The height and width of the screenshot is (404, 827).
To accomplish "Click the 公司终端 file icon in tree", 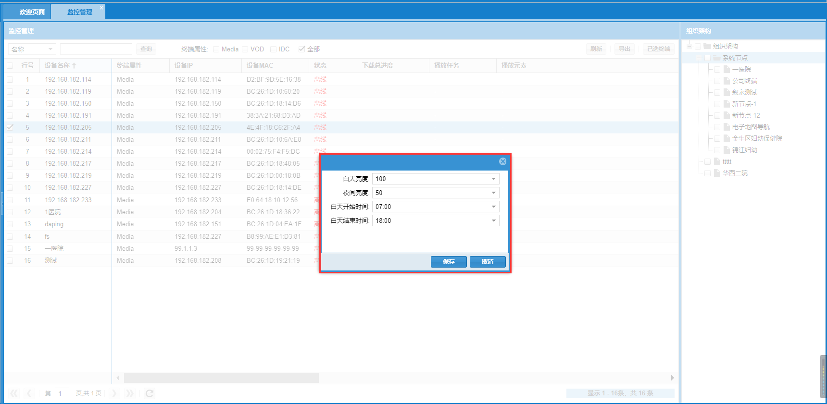I will pos(727,81).
